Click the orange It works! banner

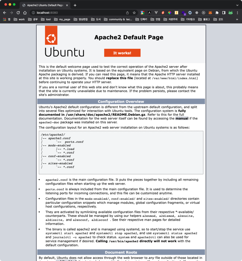122,53
